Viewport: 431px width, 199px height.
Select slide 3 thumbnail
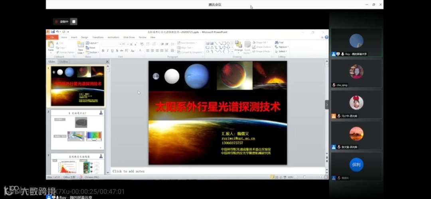point(77,164)
